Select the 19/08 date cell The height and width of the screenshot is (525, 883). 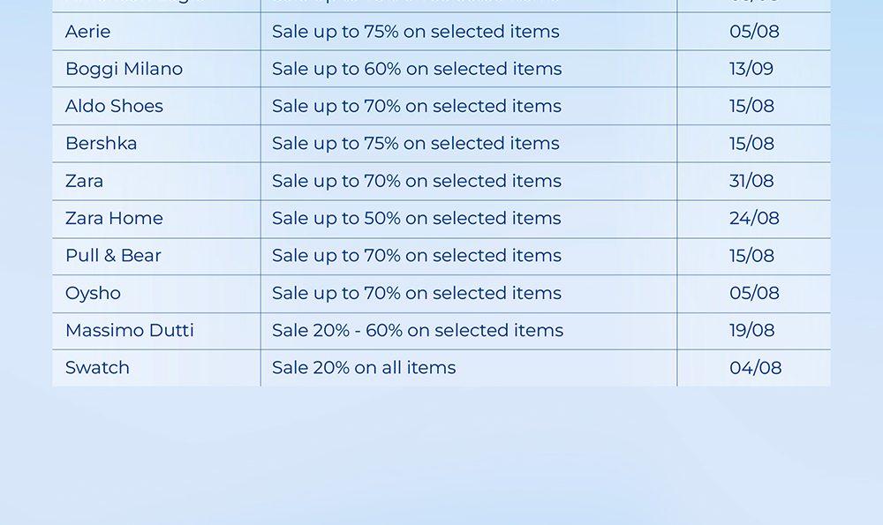[x=751, y=331]
